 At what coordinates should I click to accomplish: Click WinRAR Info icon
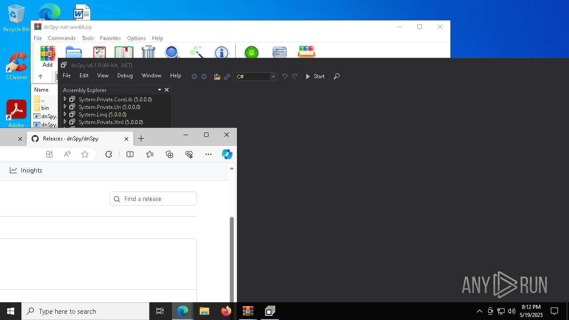[221, 52]
